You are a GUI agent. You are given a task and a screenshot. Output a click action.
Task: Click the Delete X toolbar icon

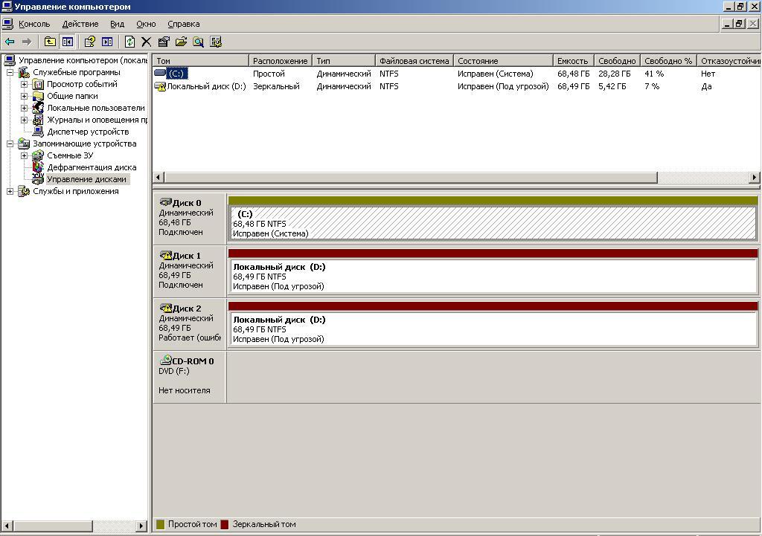147,42
